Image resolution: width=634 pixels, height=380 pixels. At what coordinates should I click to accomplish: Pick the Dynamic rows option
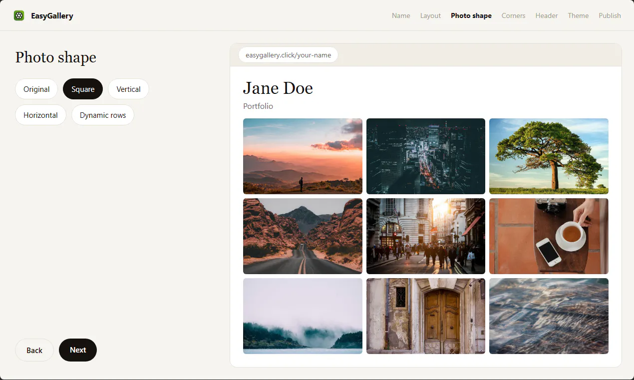coord(103,115)
